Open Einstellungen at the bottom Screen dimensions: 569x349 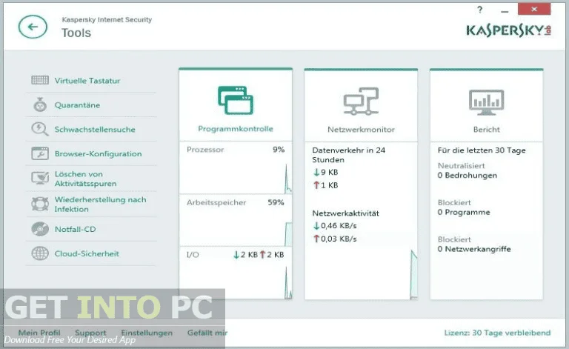pyautogui.click(x=147, y=332)
